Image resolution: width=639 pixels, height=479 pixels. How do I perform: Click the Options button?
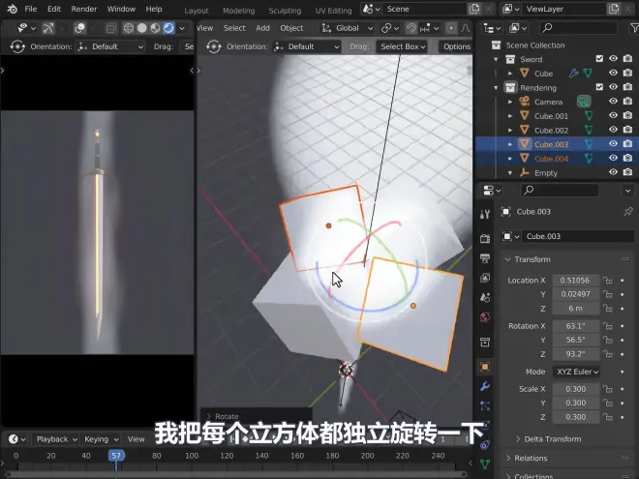pyautogui.click(x=456, y=46)
